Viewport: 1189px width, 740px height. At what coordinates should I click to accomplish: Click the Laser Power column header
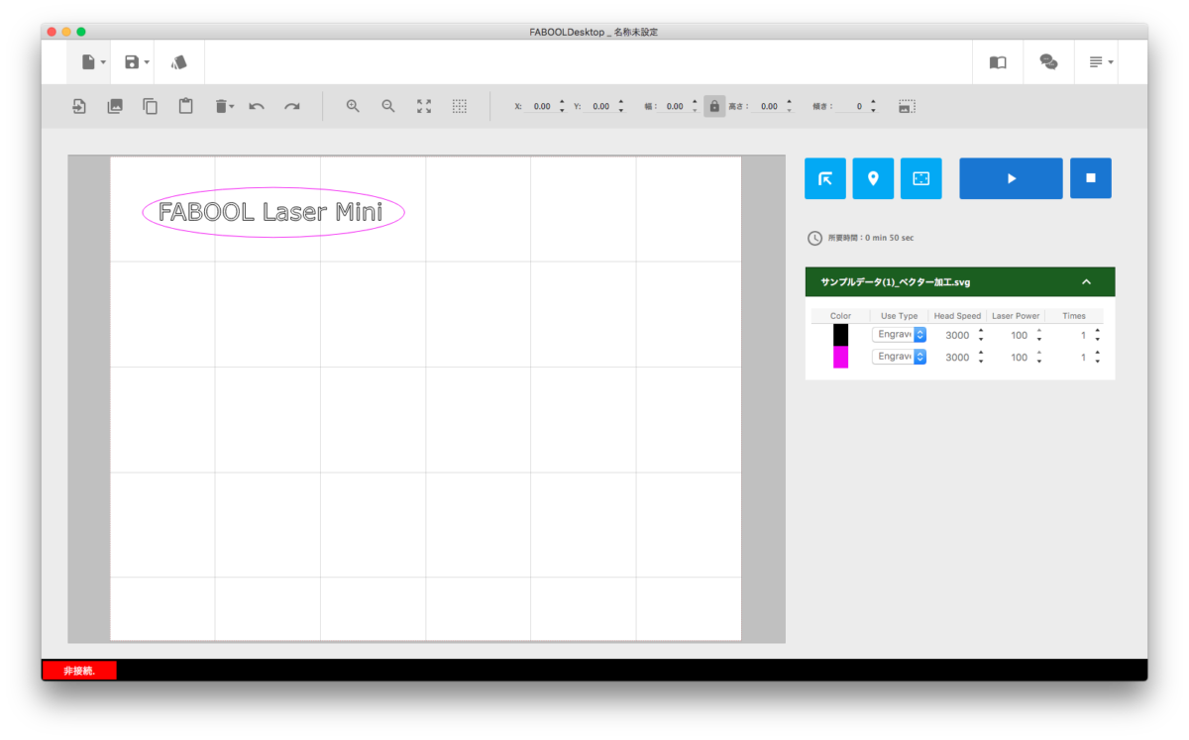click(x=1016, y=316)
